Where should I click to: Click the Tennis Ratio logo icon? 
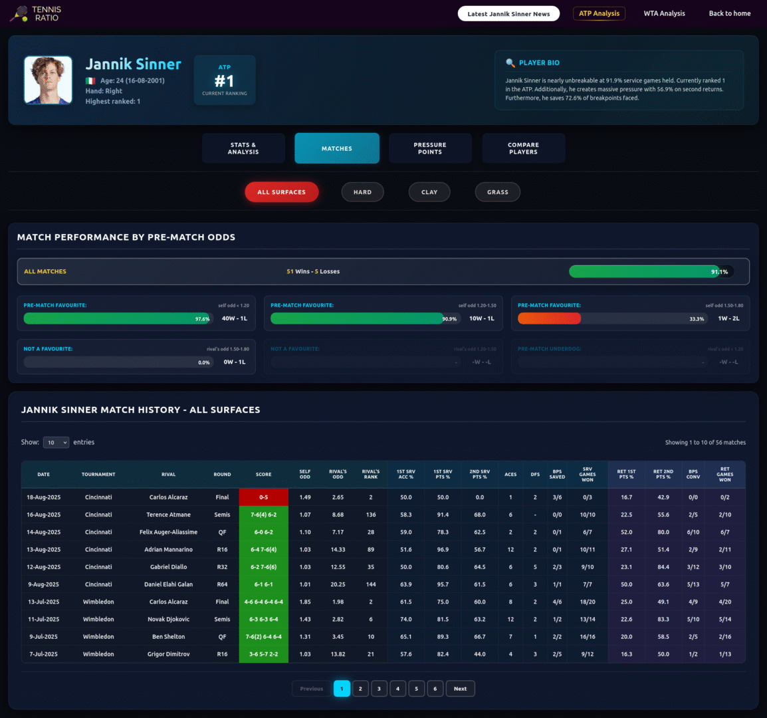click(19, 14)
